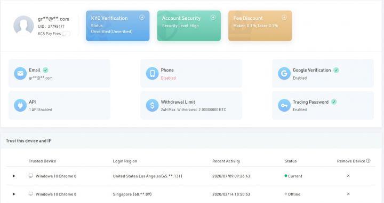Click the Email verified checkmark badge
Image resolution: width=384 pixels, height=203 pixels.
(x=45, y=70)
